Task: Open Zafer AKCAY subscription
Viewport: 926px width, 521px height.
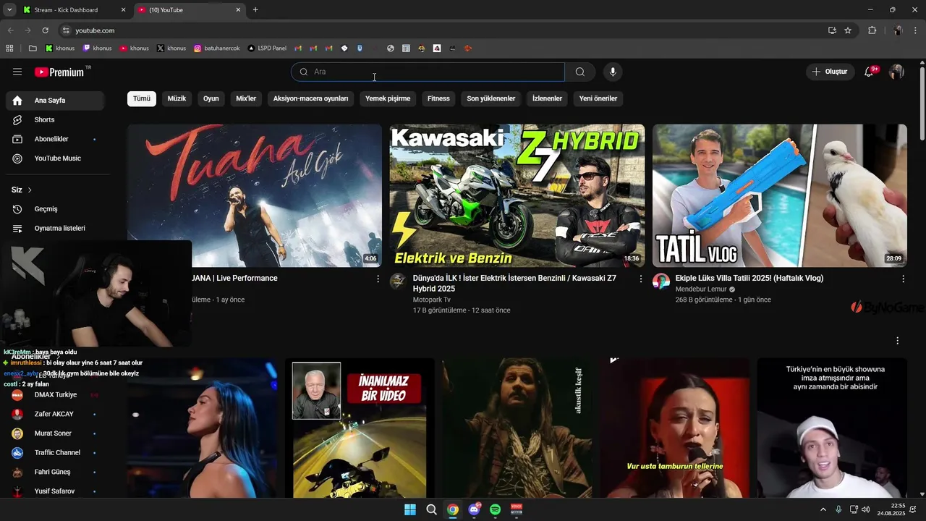Action: point(55,414)
